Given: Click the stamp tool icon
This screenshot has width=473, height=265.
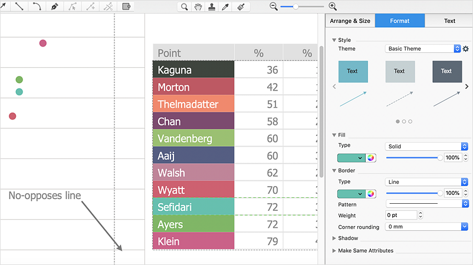Looking at the screenshot, I should coord(212,6).
